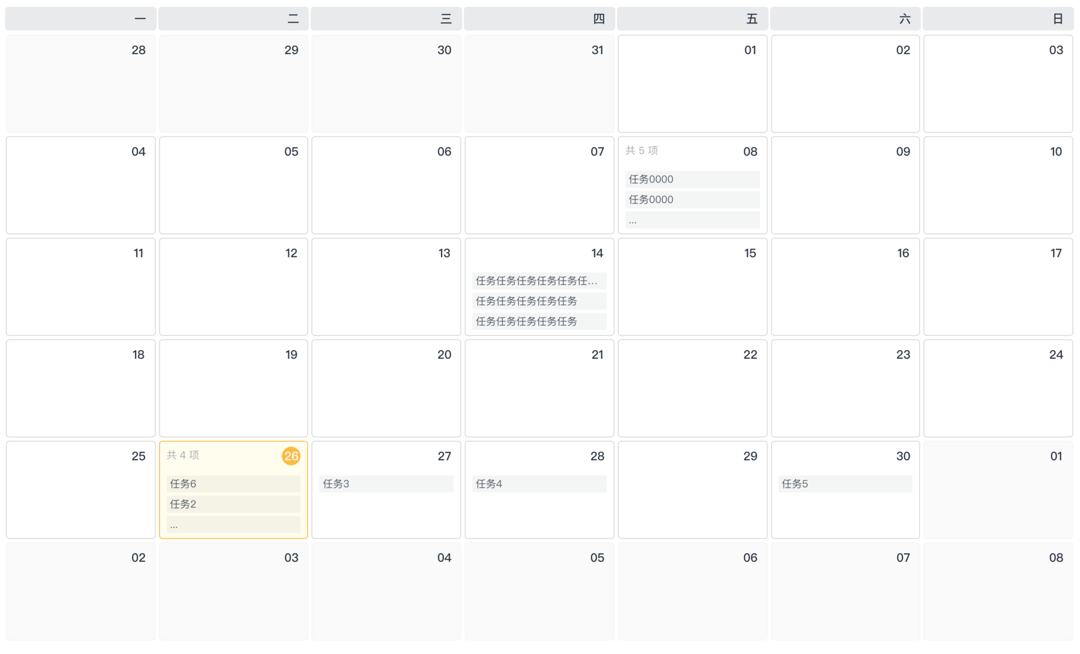Select day cell 22
This screenshot has height=654, width=1080.
[692, 388]
